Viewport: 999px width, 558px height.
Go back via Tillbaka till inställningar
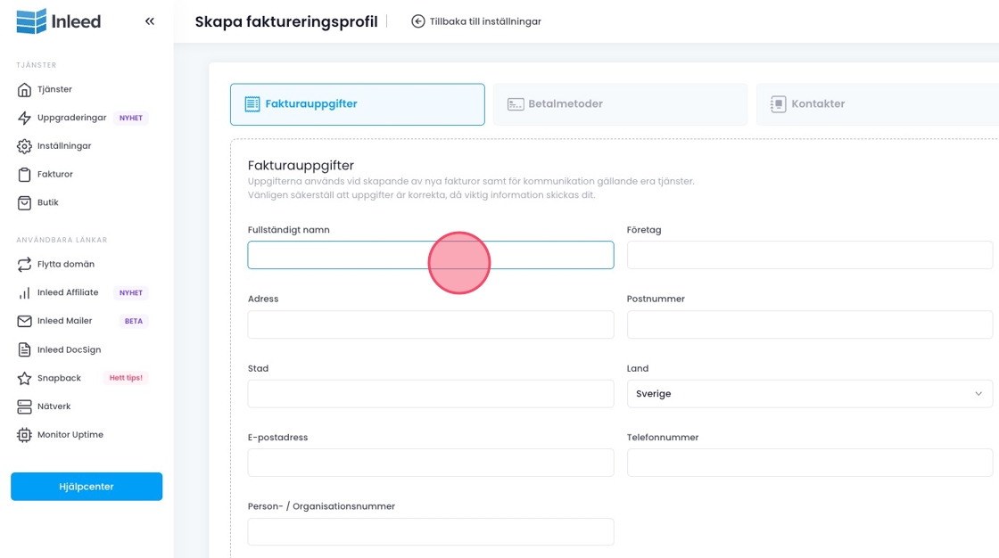(476, 21)
